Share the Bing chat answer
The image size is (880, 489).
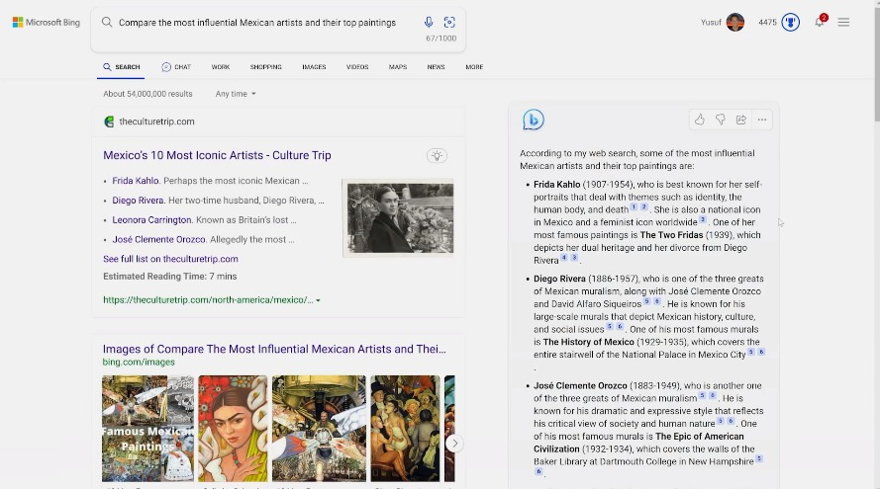tap(740, 120)
